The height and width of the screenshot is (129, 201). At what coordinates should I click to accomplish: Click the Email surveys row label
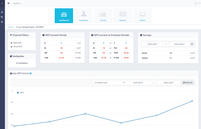[144, 53]
